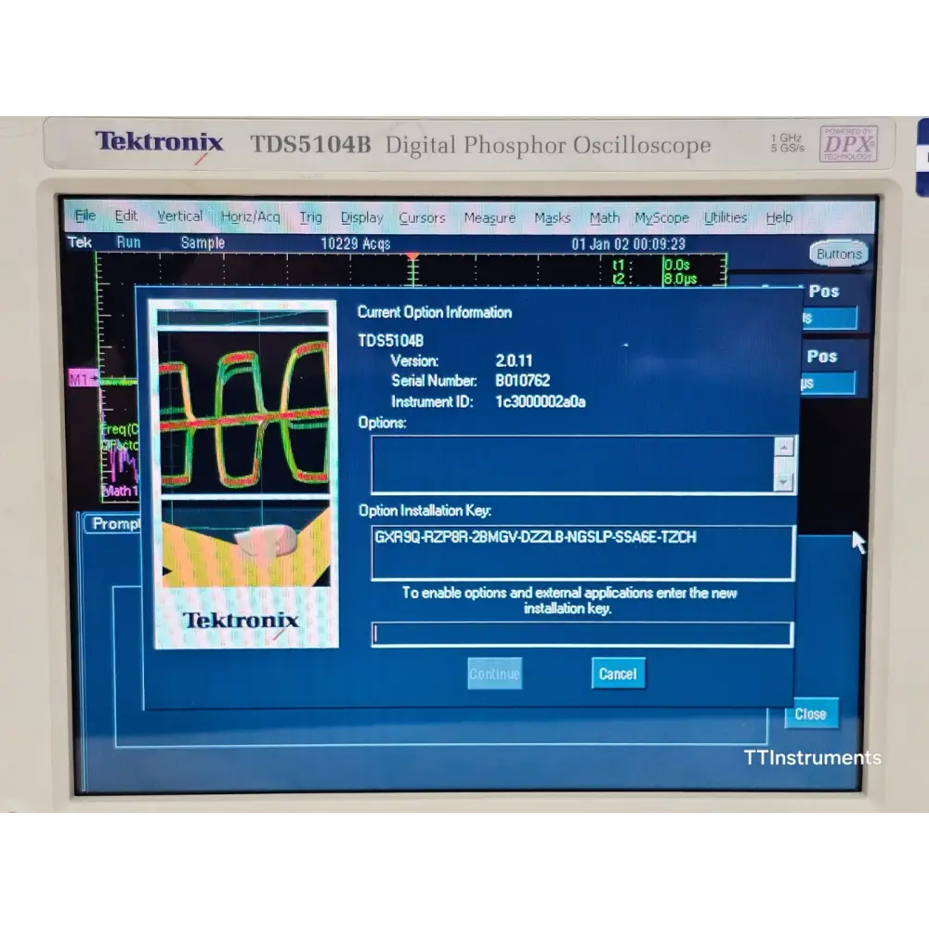Click the Tek logo text in status bar

pyautogui.click(x=79, y=242)
